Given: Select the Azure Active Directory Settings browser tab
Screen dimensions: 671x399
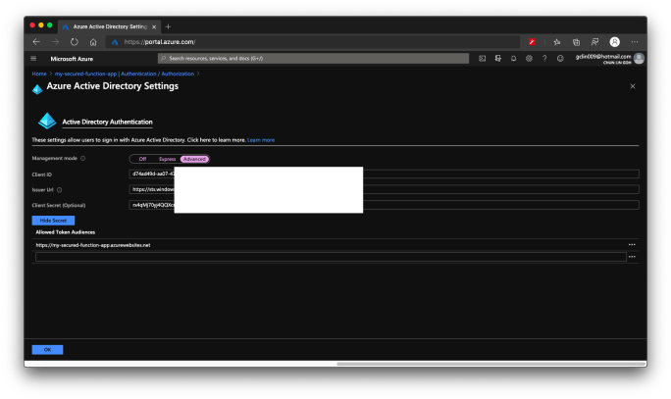Looking at the screenshot, I should pyautogui.click(x=109, y=26).
